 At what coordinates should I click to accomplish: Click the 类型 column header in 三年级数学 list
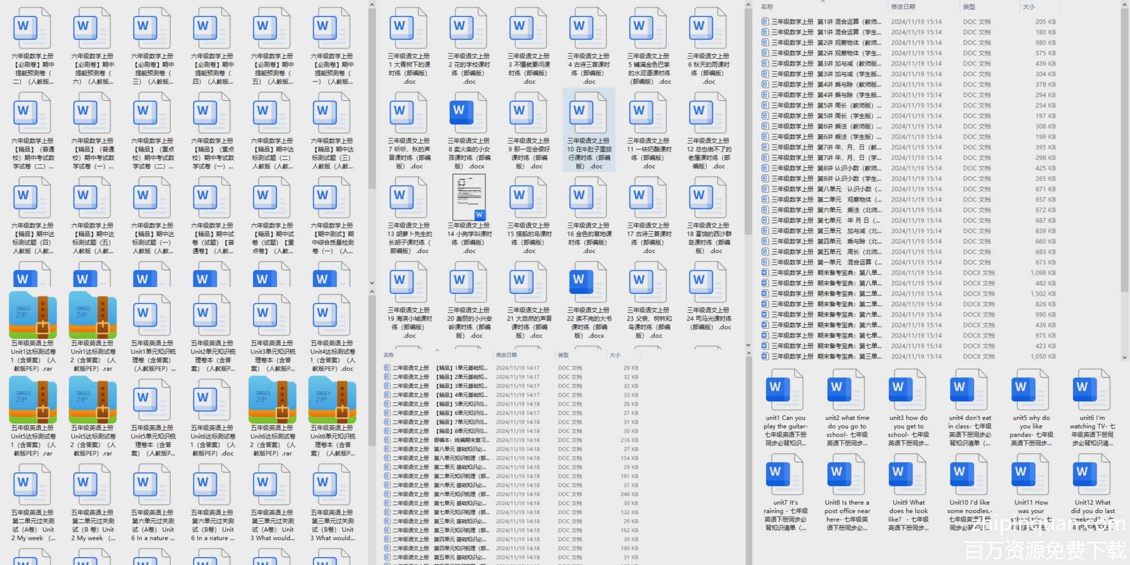pyautogui.click(x=969, y=7)
